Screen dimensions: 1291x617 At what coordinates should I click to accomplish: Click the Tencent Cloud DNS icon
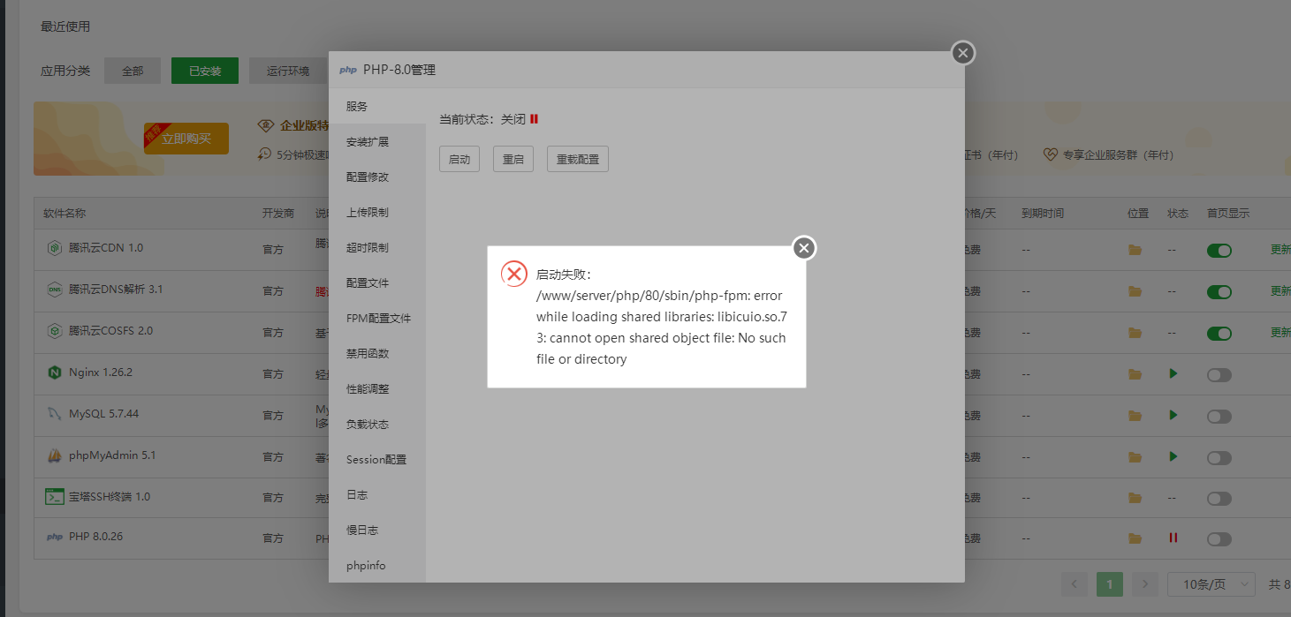click(54, 290)
